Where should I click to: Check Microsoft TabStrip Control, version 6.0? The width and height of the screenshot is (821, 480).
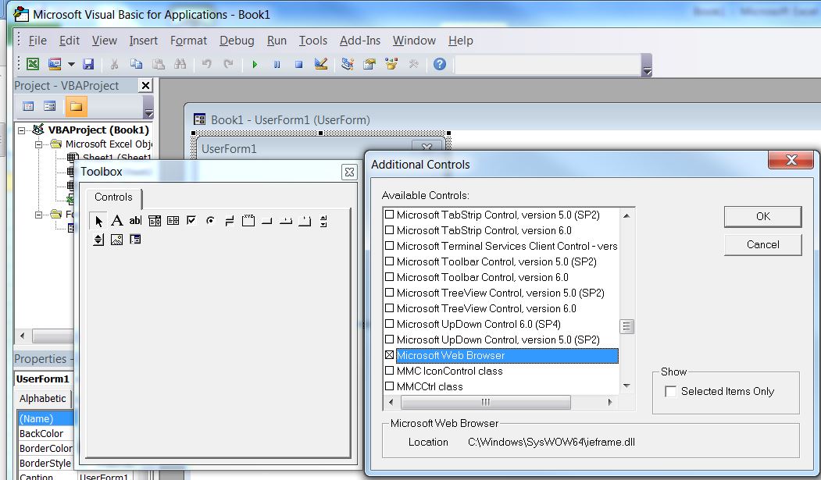click(390, 230)
